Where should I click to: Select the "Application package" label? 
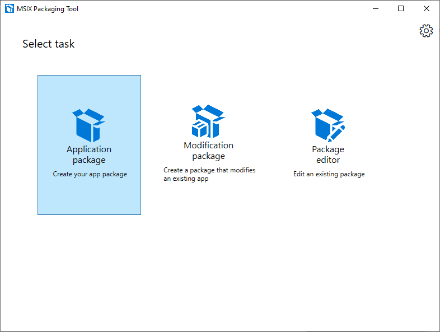pyautogui.click(x=89, y=154)
